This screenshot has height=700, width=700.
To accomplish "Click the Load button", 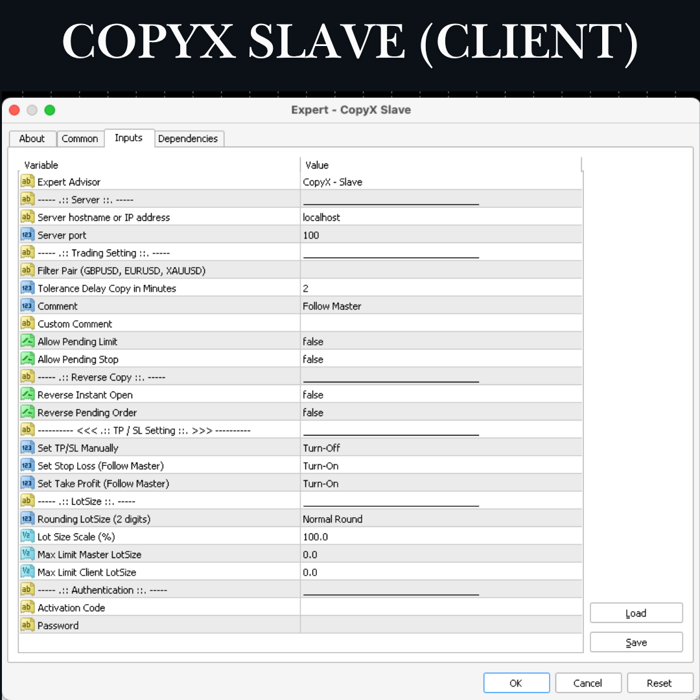I will point(636,613).
